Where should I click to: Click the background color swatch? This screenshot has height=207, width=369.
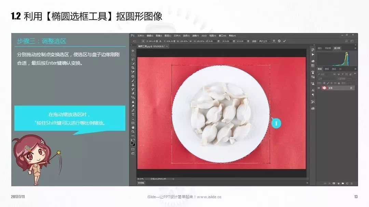(x=134, y=145)
